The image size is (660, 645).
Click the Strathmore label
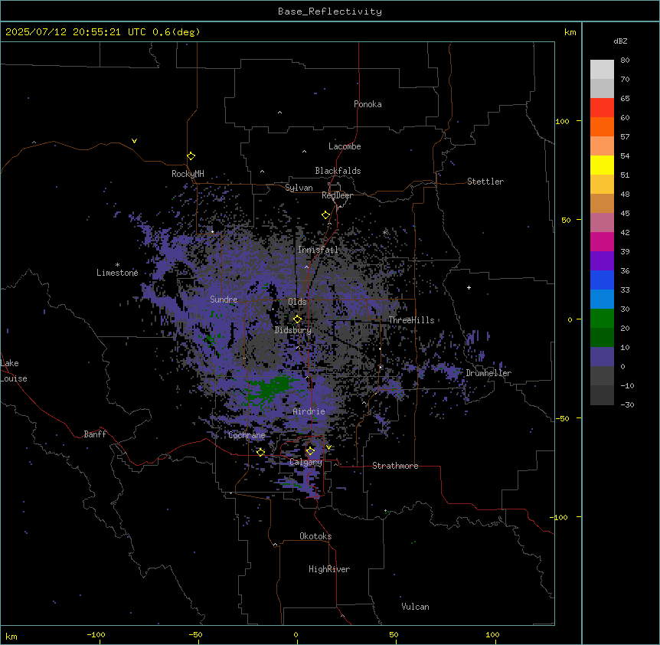(395, 466)
